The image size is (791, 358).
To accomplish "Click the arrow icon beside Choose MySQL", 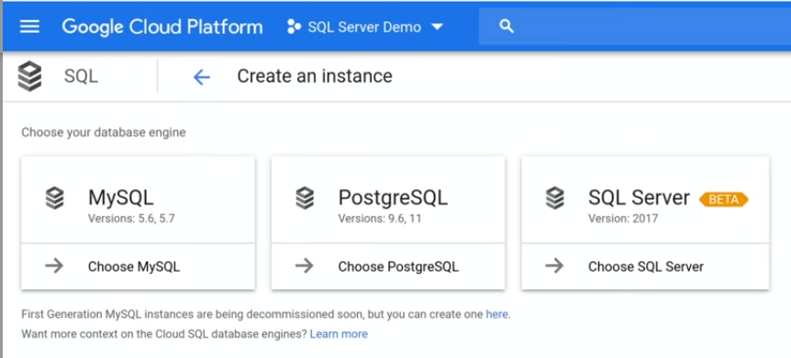I will point(54,266).
